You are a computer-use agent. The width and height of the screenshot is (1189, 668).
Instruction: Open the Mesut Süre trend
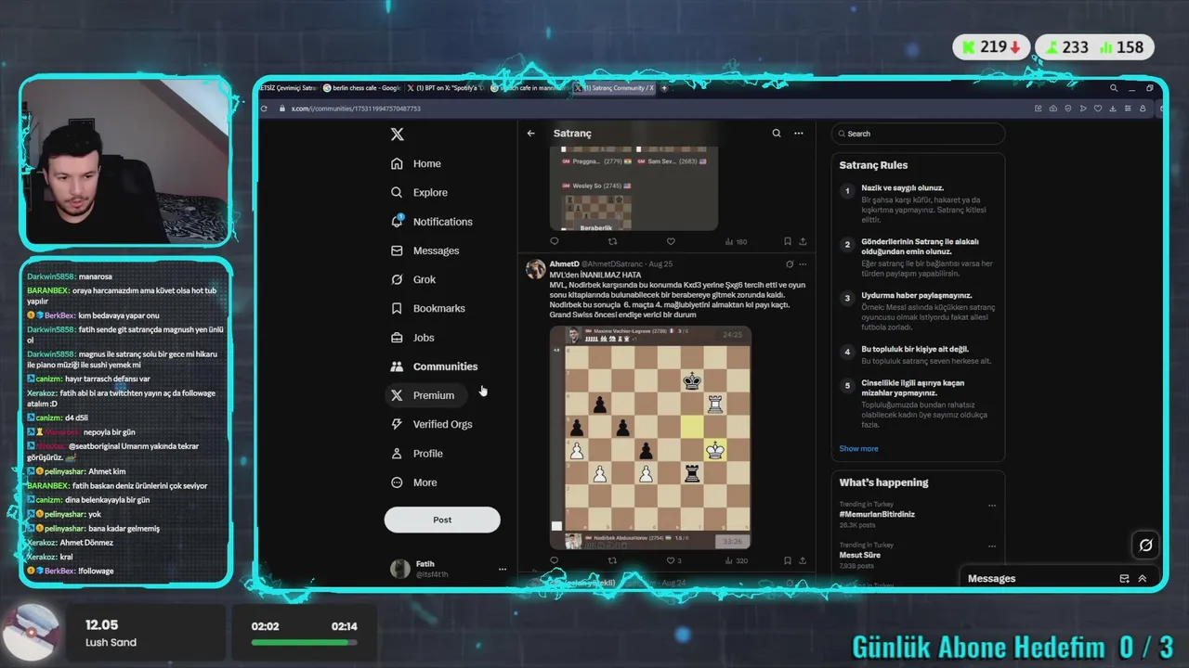coord(859,555)
